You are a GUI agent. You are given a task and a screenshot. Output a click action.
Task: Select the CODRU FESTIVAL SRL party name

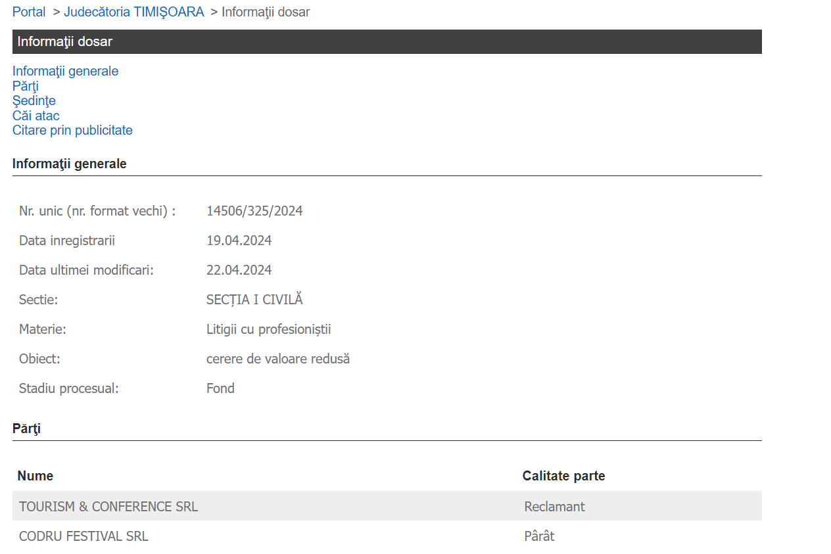[x=83, y=536]
